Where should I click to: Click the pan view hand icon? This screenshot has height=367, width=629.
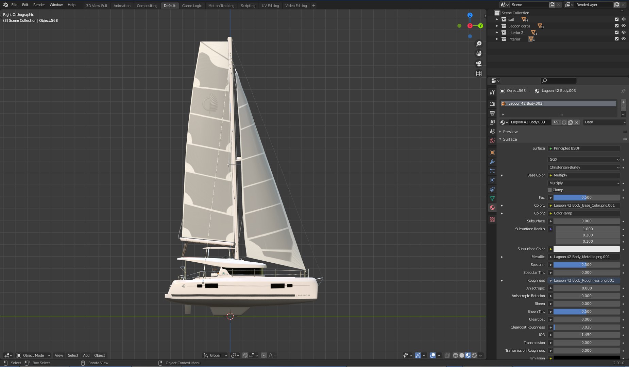[479, 54]
